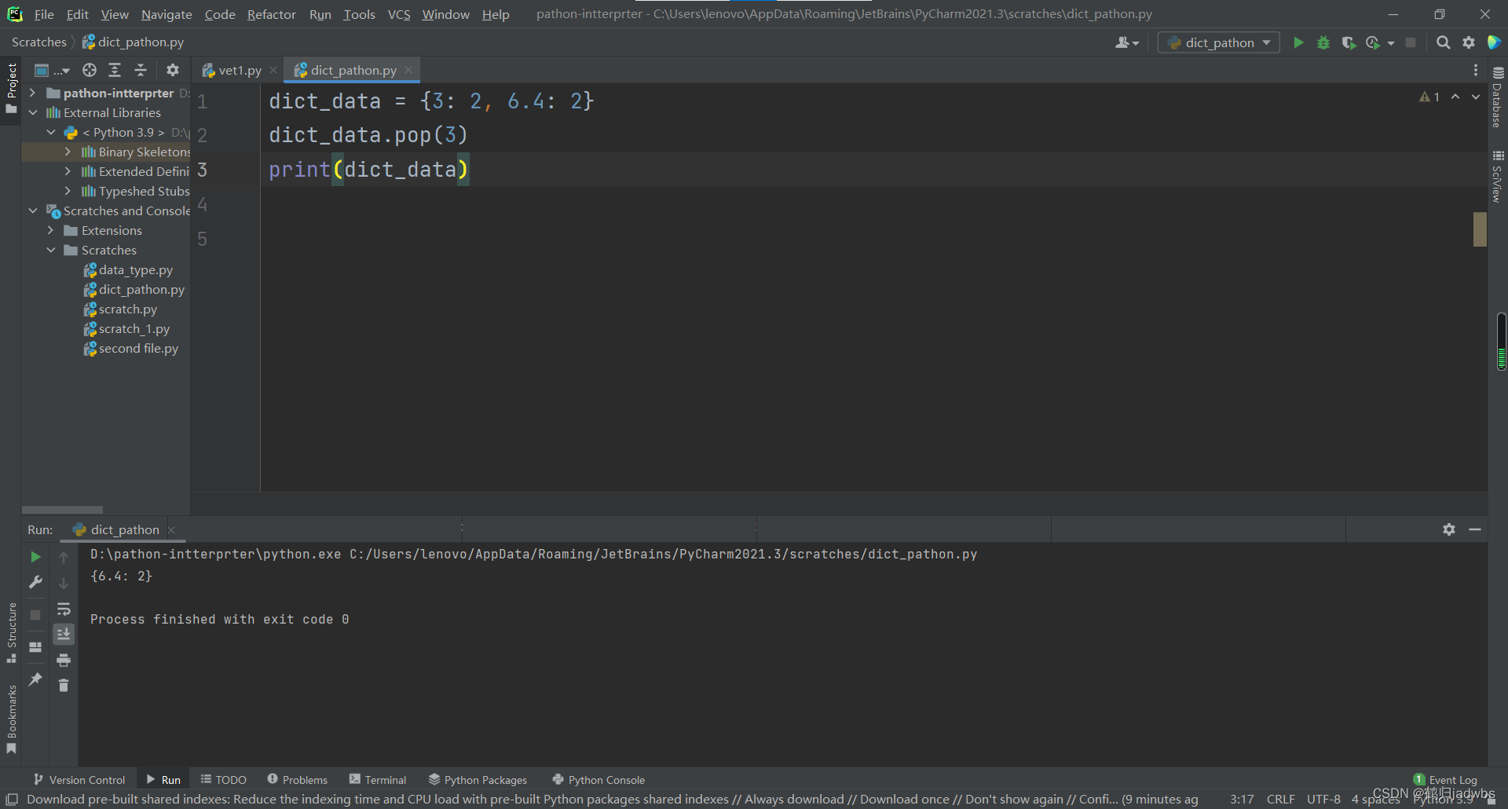
Task: Collapse all in the Project tool window
Action: pyautogui.click(x=141, y=70)
